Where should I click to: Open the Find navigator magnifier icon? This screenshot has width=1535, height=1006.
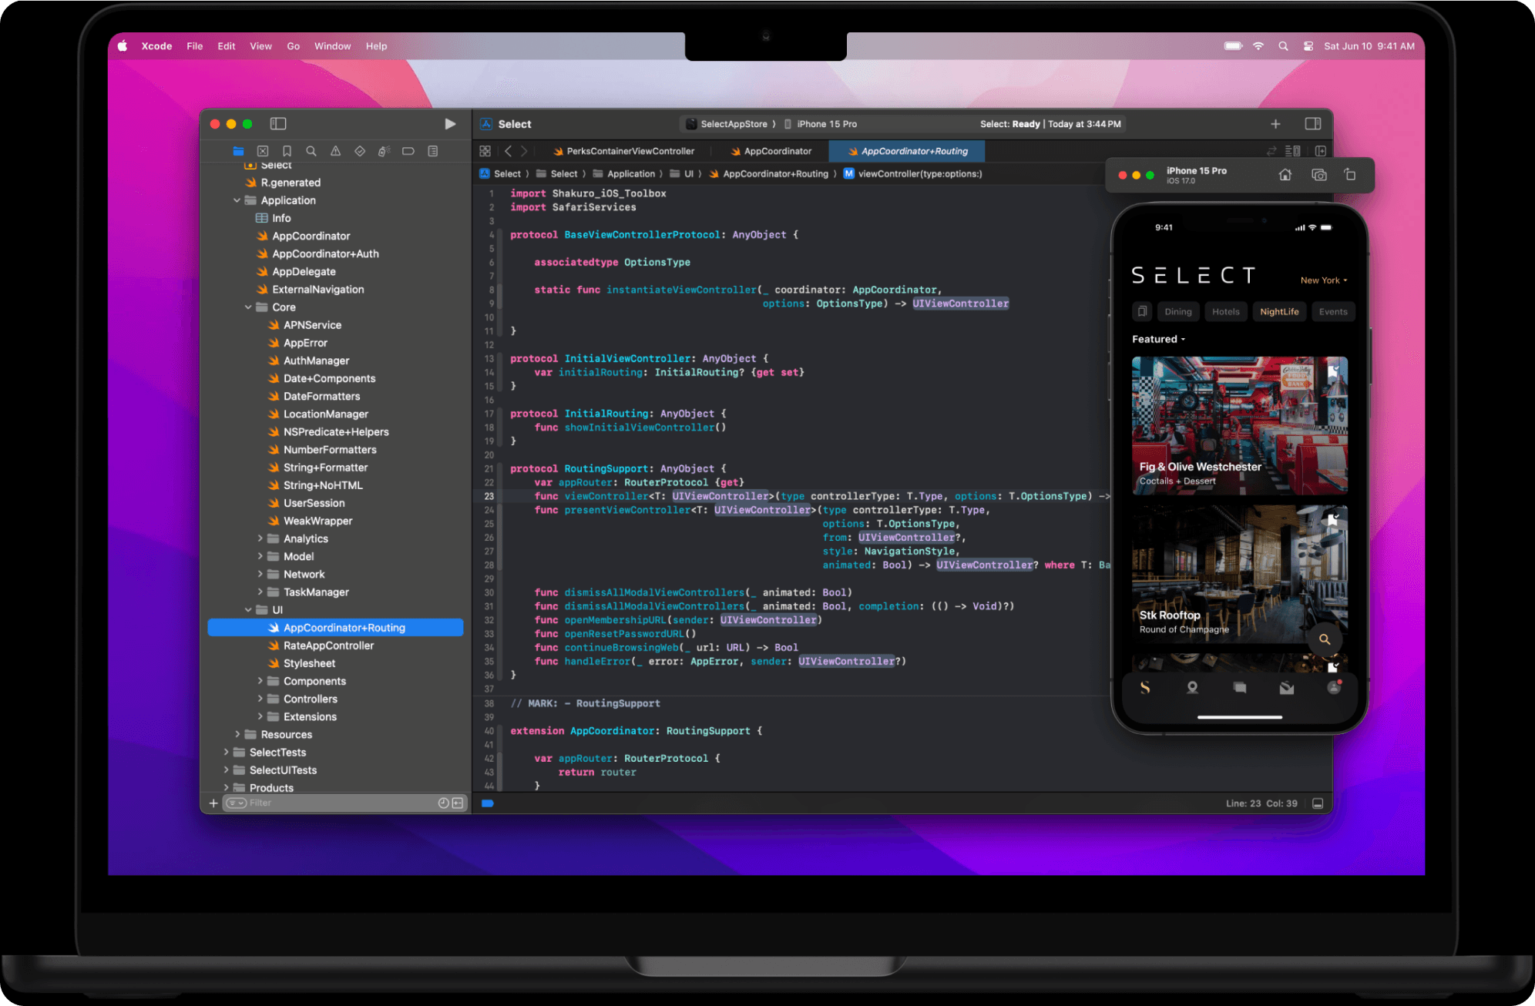coord(311,151)
